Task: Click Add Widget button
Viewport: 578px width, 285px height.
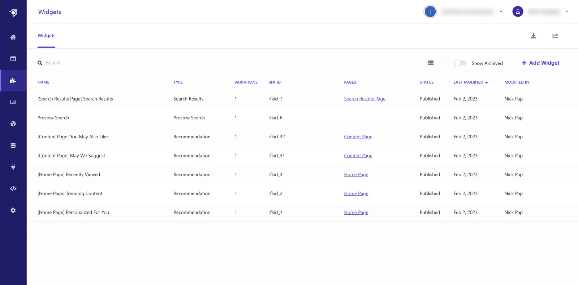Action: (x=540, y=63)
